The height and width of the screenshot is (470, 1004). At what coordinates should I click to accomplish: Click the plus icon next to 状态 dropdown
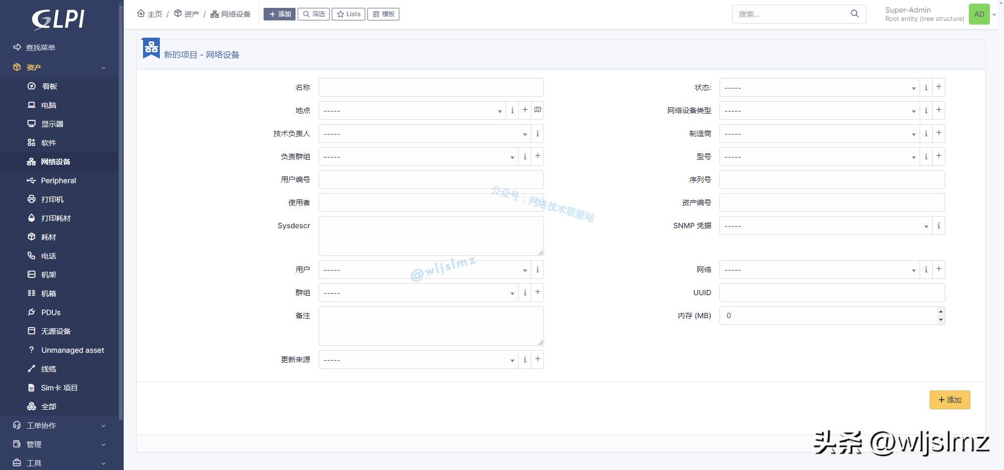click(x=938, y=87)
